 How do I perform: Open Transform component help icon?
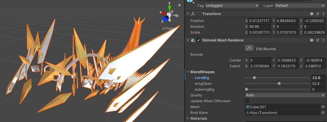[x=312, y=14]
